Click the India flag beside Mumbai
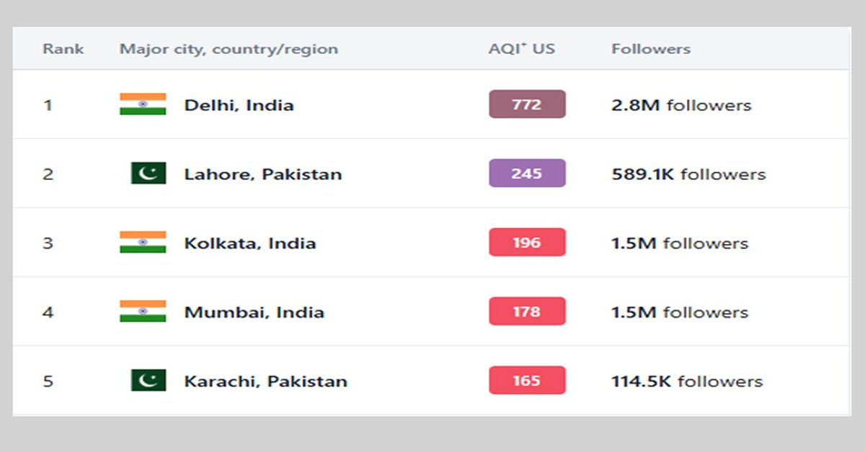This screenshot has height=452, width=865. 143,312
